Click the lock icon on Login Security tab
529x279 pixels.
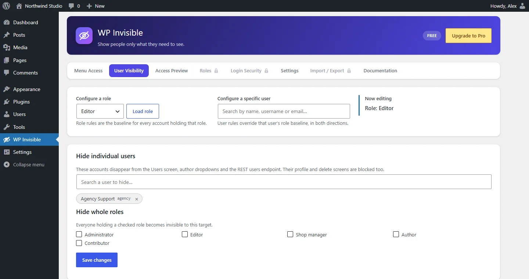click(266, 71)
